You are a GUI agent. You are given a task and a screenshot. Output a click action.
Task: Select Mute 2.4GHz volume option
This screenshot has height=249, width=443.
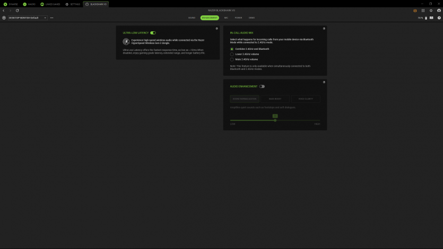(232, 59)
